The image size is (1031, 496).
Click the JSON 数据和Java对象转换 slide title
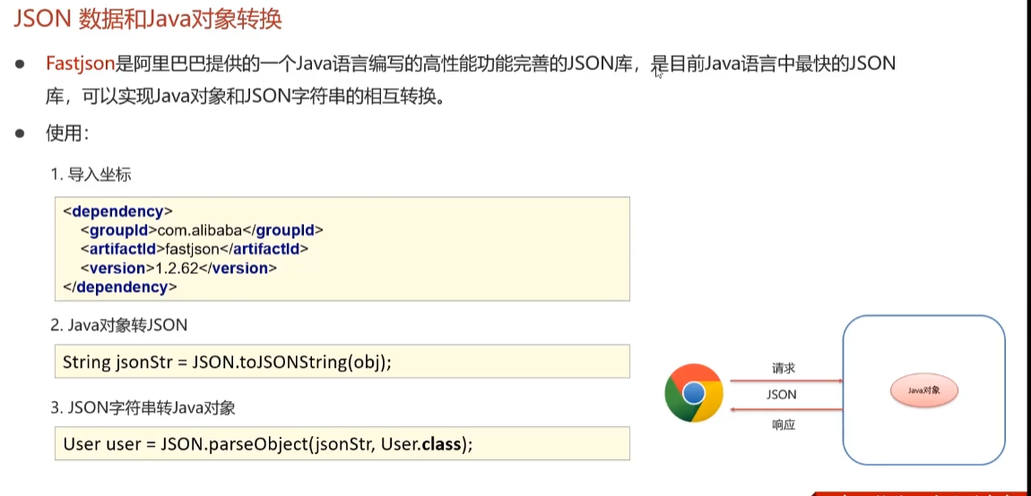coord(147,19)
